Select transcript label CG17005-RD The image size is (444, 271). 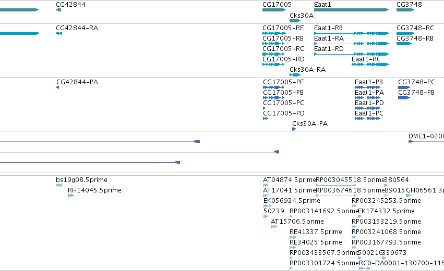283,59
